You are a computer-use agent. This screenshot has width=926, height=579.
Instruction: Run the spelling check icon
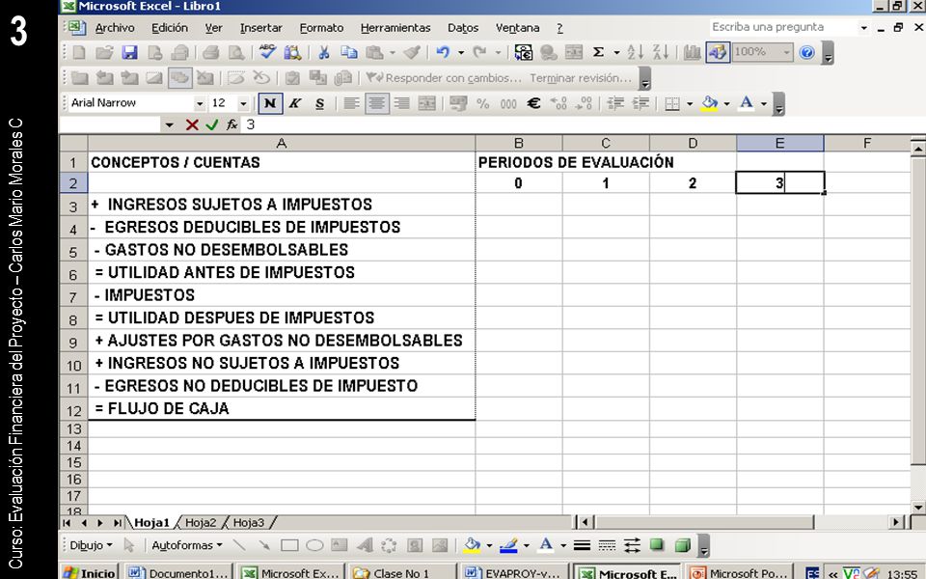click(267, 52)
